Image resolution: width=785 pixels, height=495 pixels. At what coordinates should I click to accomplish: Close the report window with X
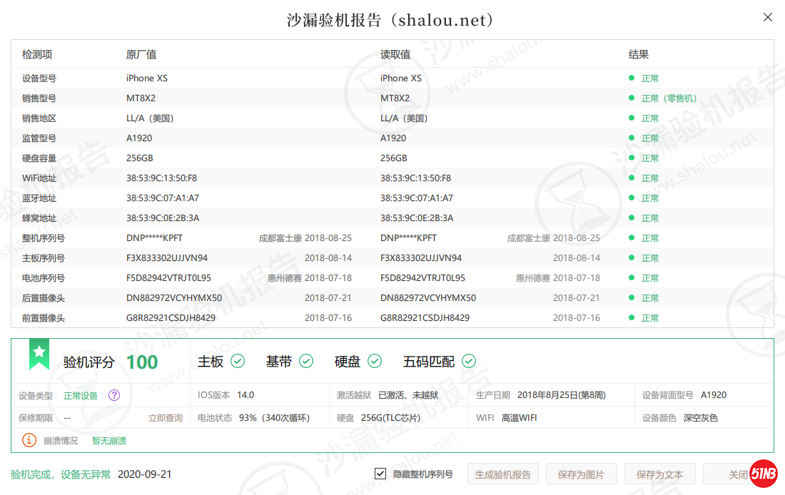pos(768,17)
